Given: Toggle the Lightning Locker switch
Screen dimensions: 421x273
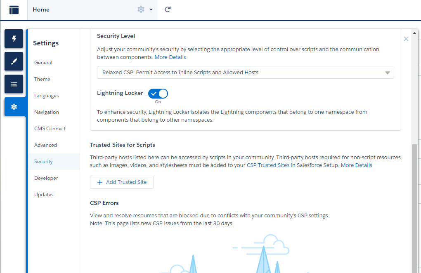Looking at the screenshot, I should (158, 94).
